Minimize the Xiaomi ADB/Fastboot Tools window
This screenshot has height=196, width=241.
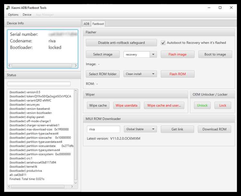[209, 8]
